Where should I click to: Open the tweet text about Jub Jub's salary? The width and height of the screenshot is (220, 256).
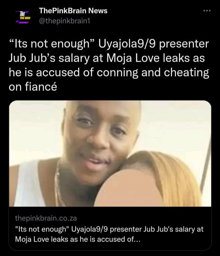click(x=109, y=65)
